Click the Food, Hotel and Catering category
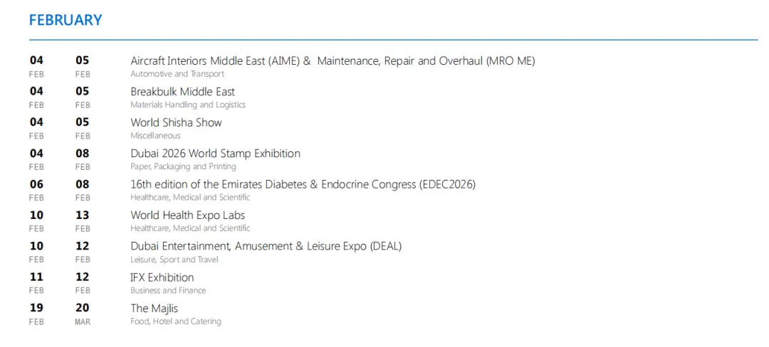The height and width of the screenshot is (347, 769). click(175, 321)
